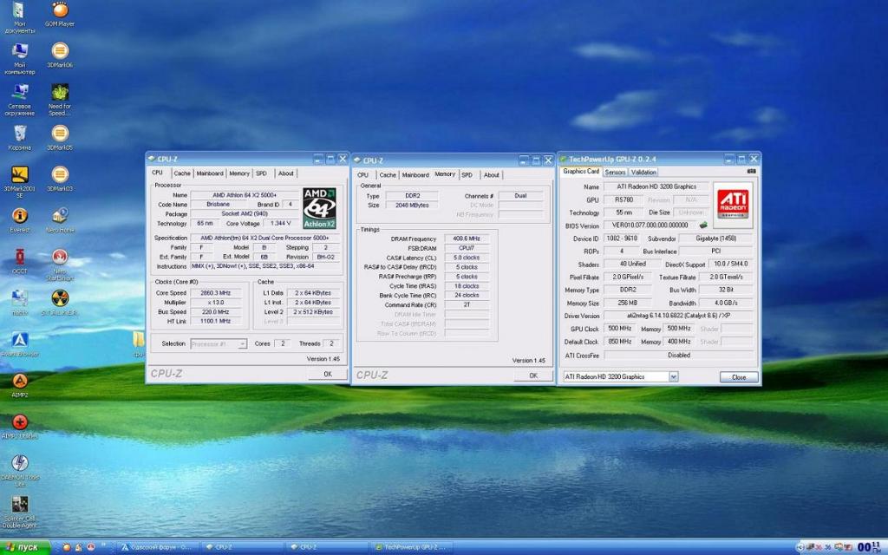Click the Core Voltage 1.344 V value
The width and height of the screenshot is (888, 555).
[x=280, y=223]
